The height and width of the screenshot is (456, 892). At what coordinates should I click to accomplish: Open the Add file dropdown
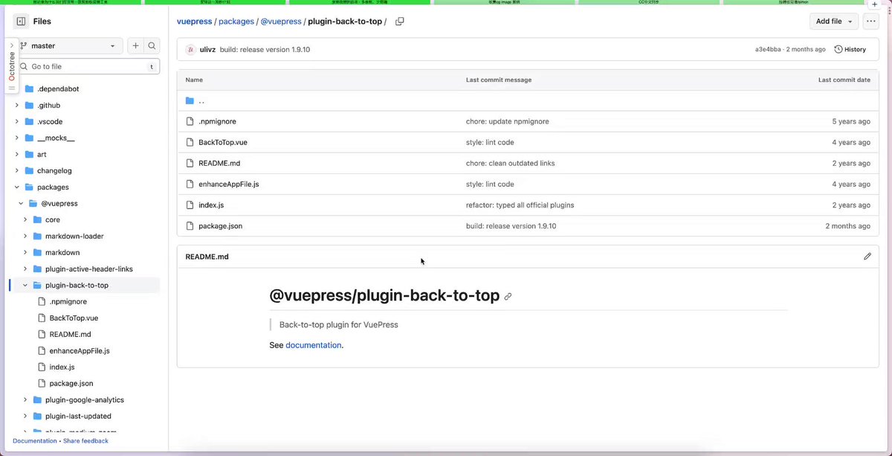pyautogui.click(x=833, y=22)
